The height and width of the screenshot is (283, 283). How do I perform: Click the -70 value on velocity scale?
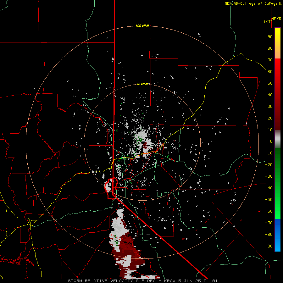click(x=269, y=223)
